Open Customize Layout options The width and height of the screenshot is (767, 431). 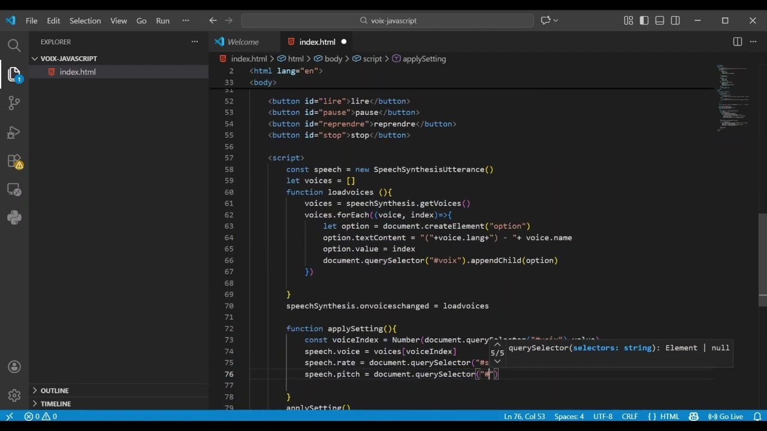coord(629,20)
